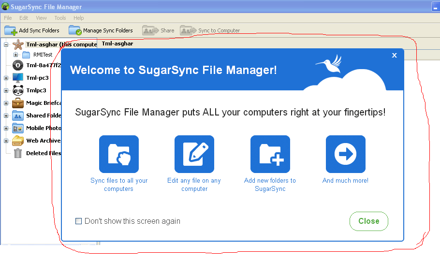The height and width of the screenshot is (260, 440).
Task: Open the Mobile Photos icon
Action: (18, 128)
